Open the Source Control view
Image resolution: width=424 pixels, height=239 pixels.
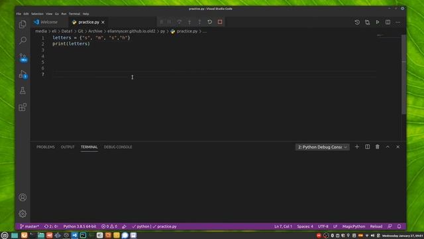point(23,58)
